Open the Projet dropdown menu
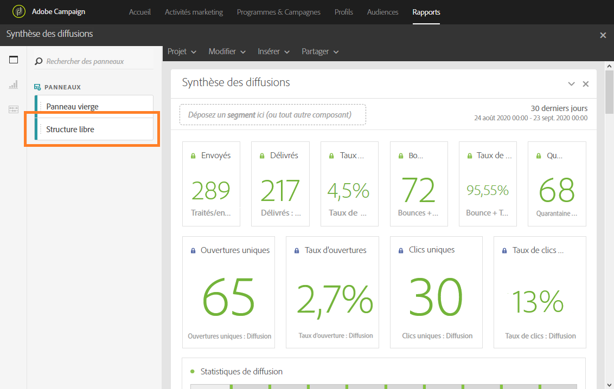Screen dimensions: 614x389 click(181, 51)
